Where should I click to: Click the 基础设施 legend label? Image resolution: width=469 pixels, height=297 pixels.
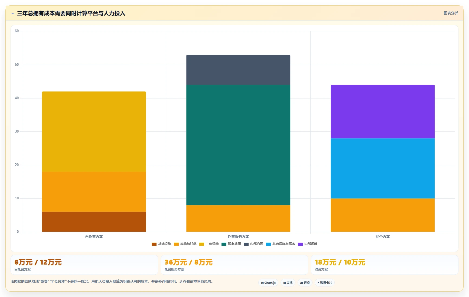pyautogui.click(x=165, y=244)
